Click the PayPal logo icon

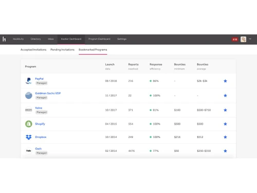coord(29,81)
